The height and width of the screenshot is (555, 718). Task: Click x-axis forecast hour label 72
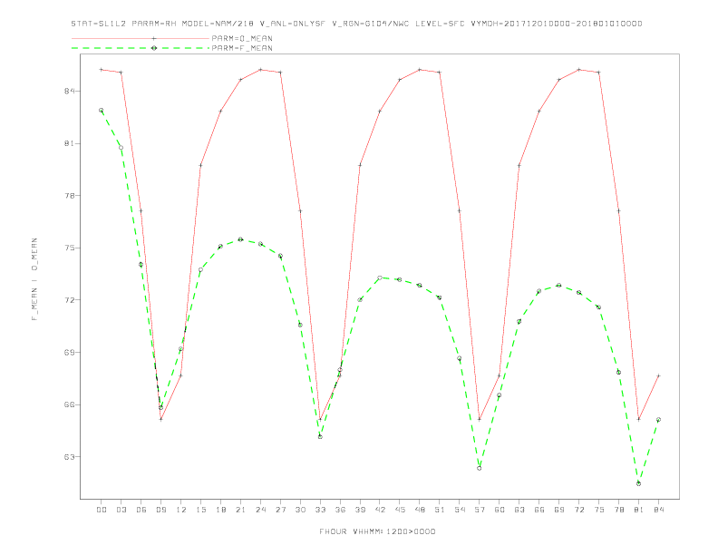click(x=578, y=510)
